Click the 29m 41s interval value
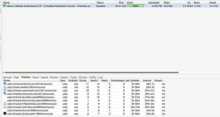 click(x=150, y=94)
